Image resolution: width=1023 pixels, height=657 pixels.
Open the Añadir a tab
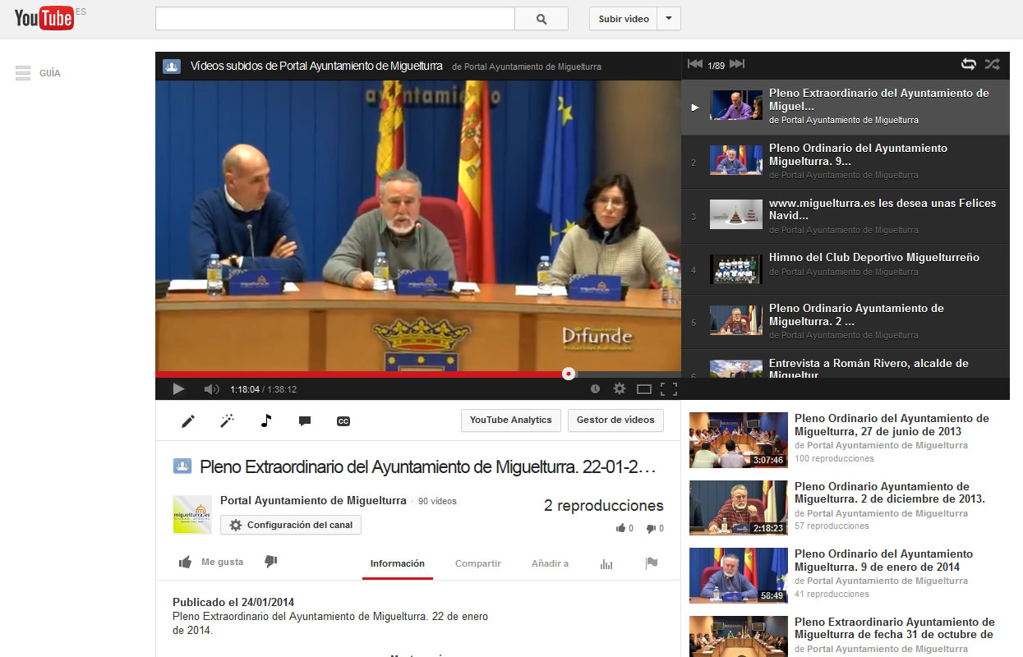[x=550, y=563]
